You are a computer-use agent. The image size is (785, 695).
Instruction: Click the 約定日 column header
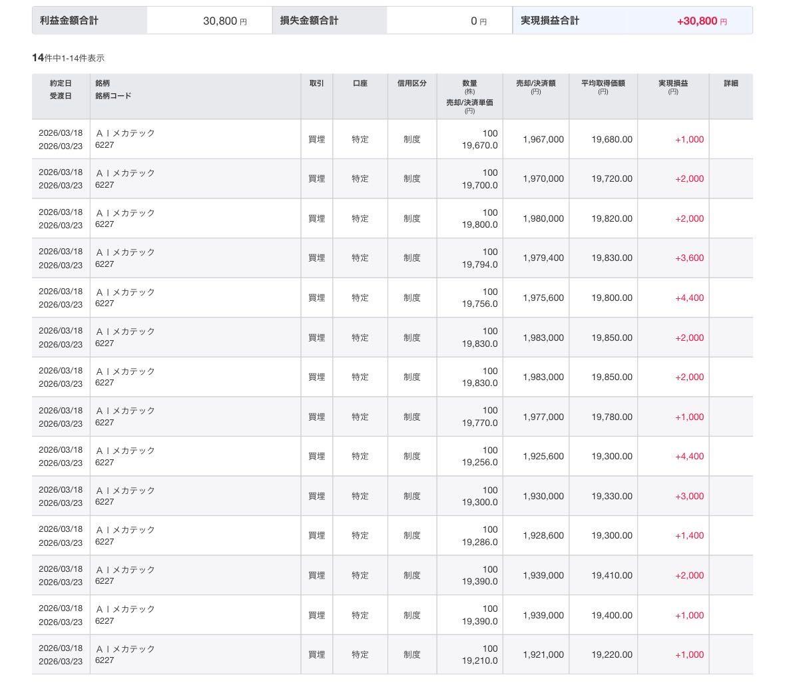61,83
